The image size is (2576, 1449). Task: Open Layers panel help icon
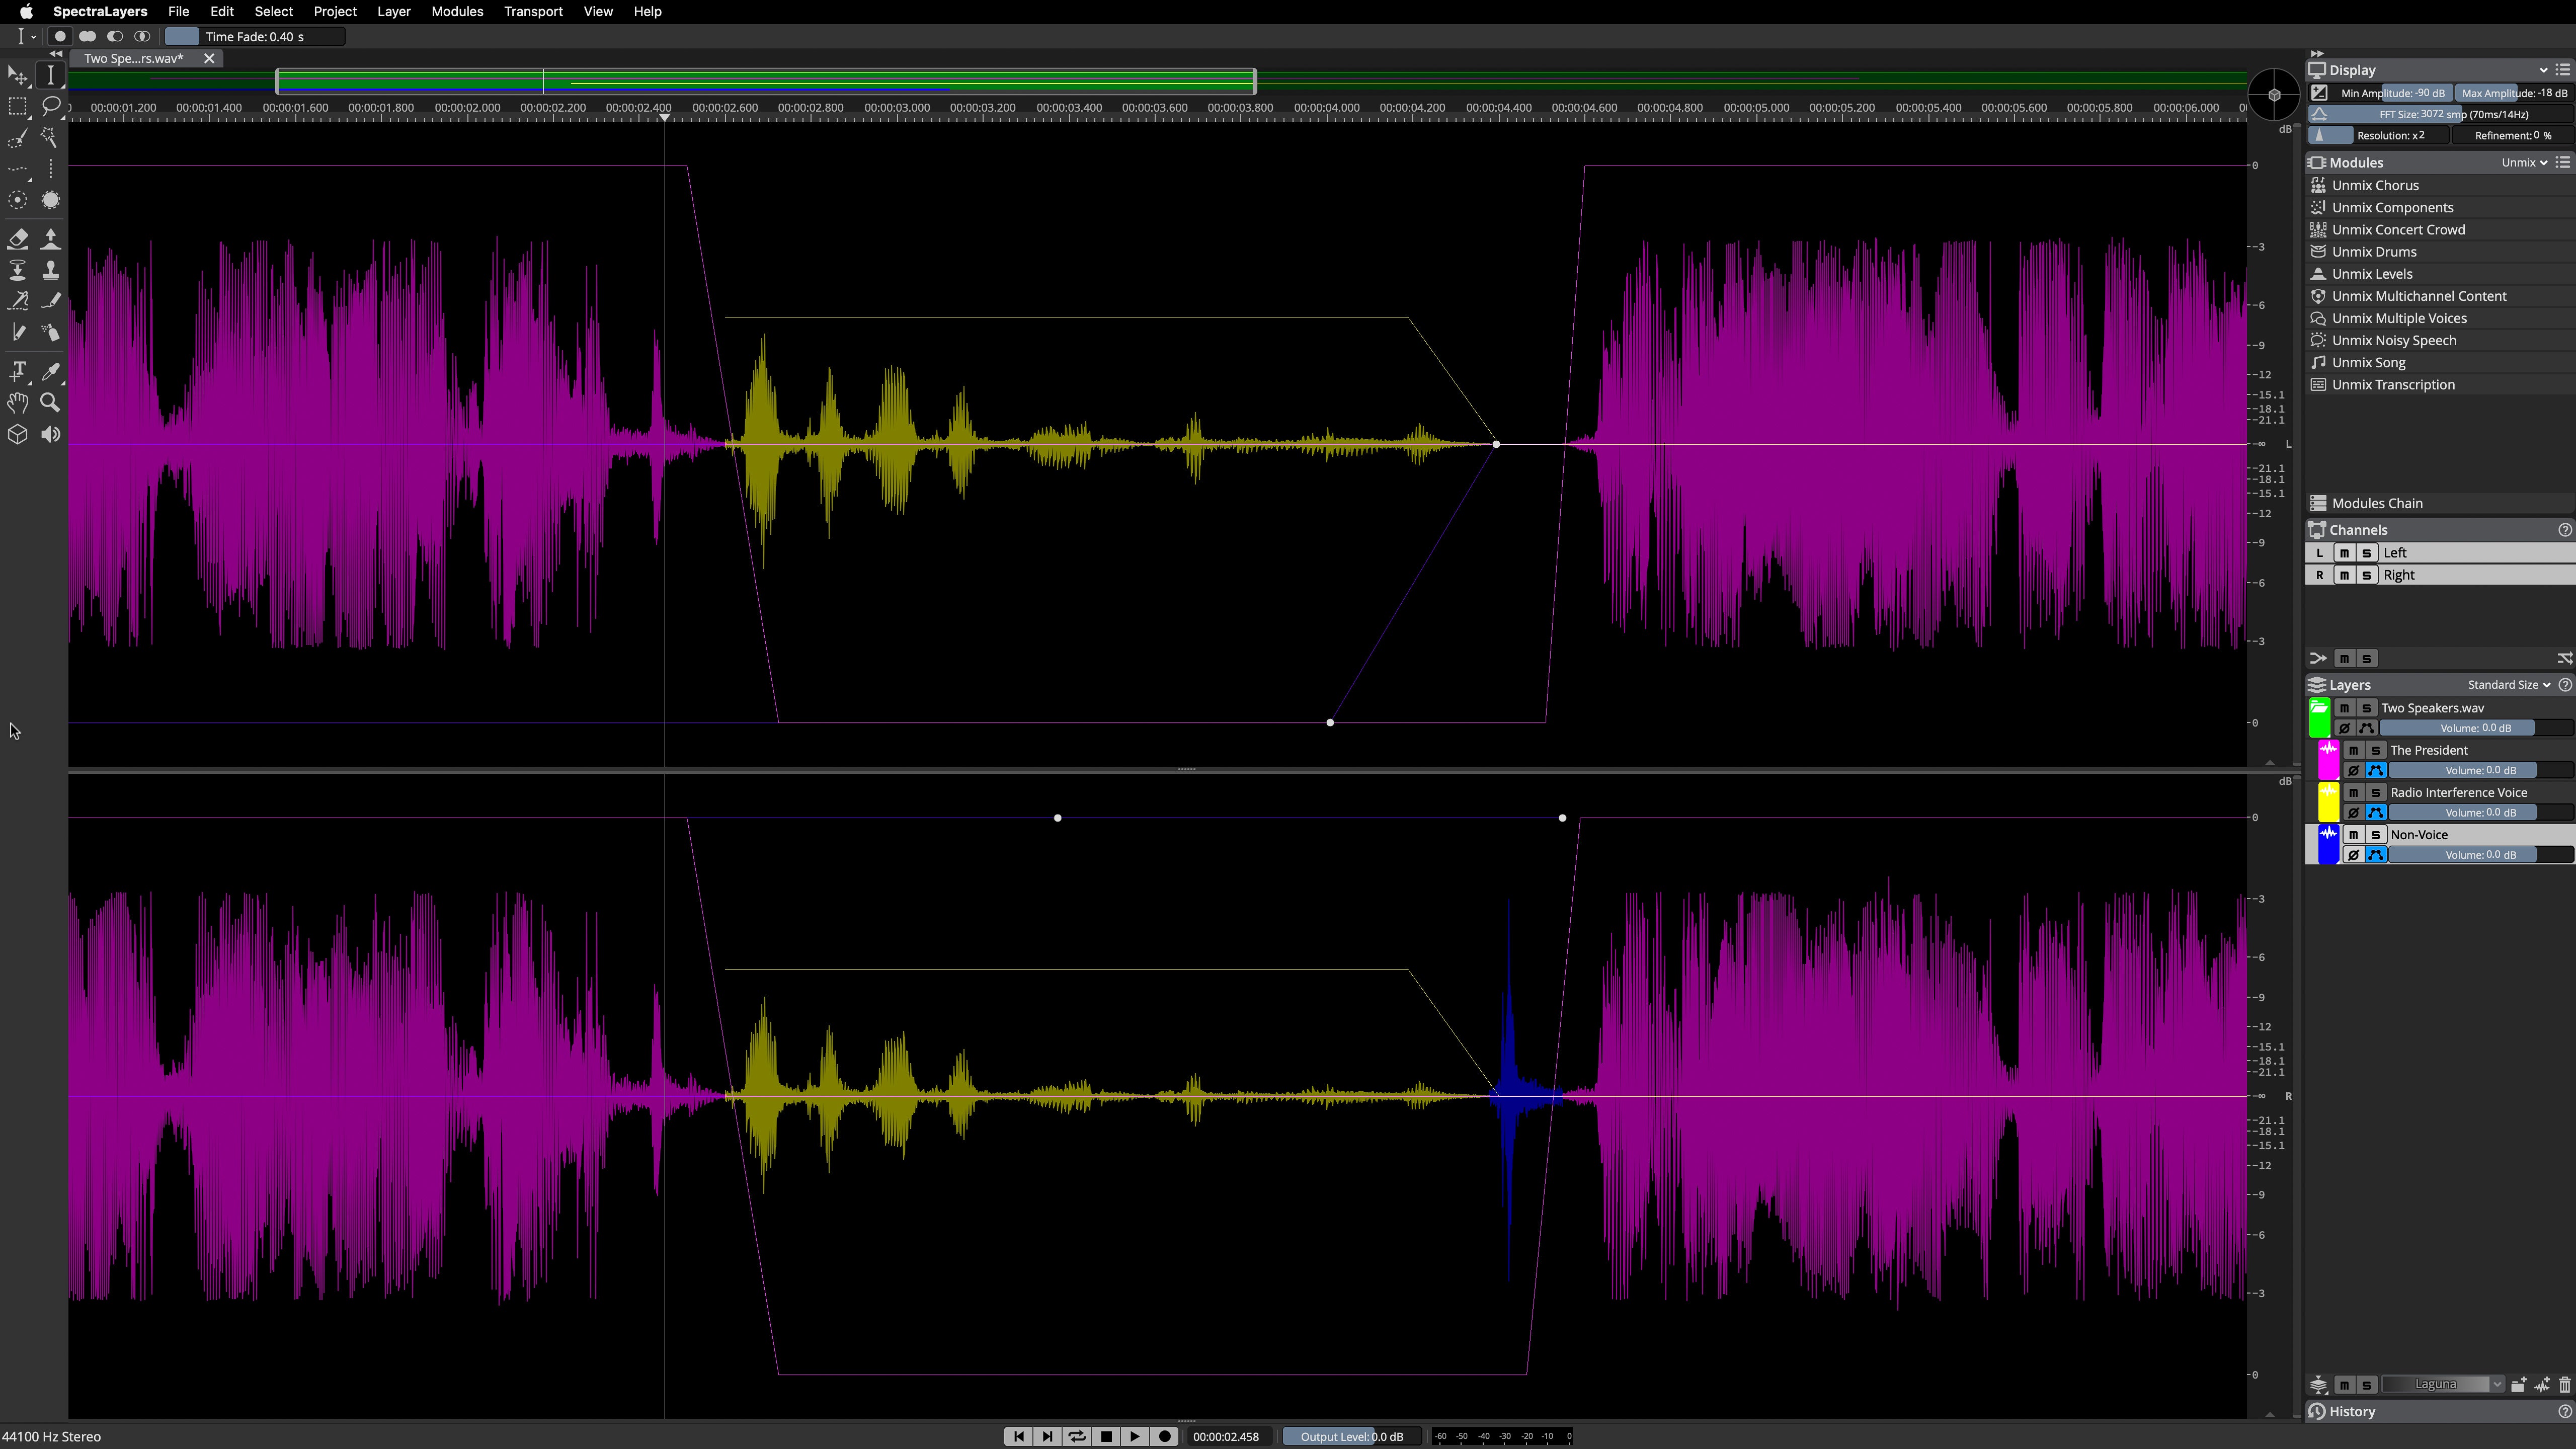(2564, 685)
